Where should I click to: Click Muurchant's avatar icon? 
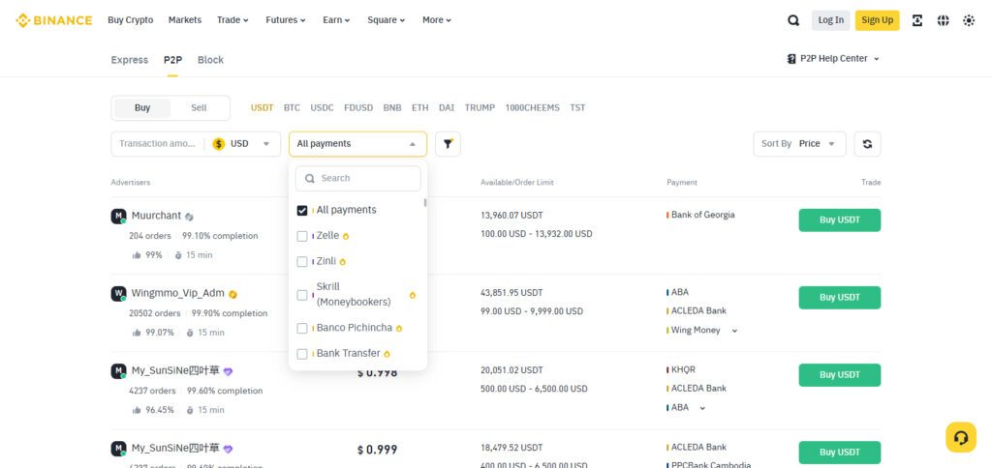click(118, 216)
